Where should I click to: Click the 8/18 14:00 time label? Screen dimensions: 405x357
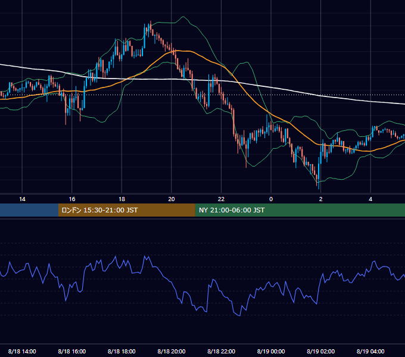click(22, 351)
